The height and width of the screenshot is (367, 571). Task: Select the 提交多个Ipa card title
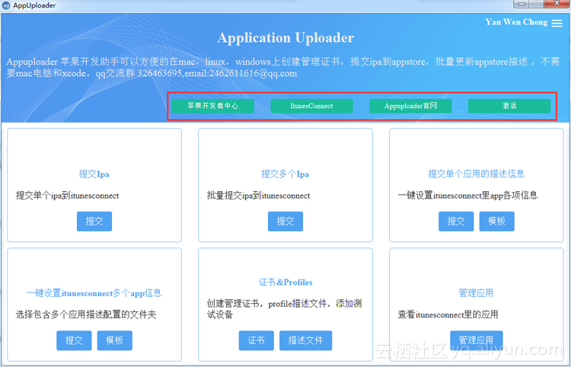click(285, 174)
